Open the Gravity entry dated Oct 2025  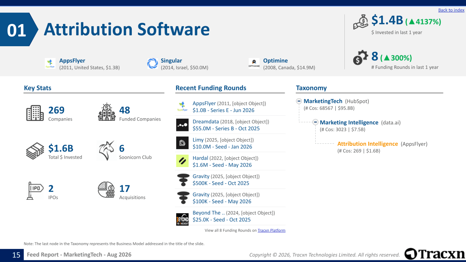pos(201,176)
